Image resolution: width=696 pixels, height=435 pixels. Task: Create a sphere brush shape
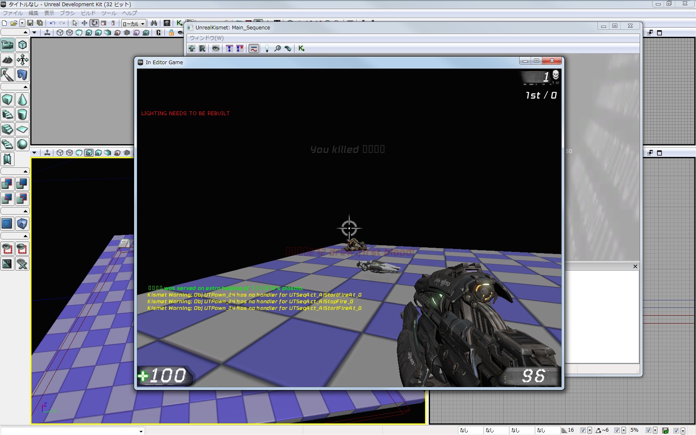pyautogui.click(x=22, y=144)
